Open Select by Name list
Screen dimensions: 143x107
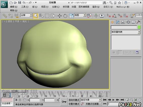tap(41, 16)
